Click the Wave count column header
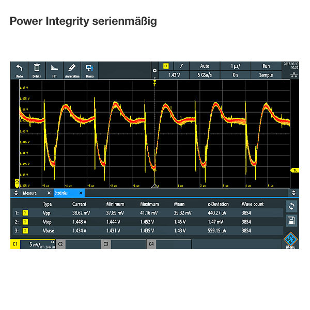The image size is (310, 310). (253, 204)
